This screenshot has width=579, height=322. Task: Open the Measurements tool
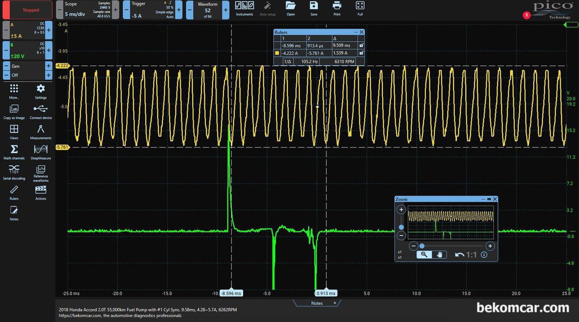pyautogui.click(x=41, y=132)
